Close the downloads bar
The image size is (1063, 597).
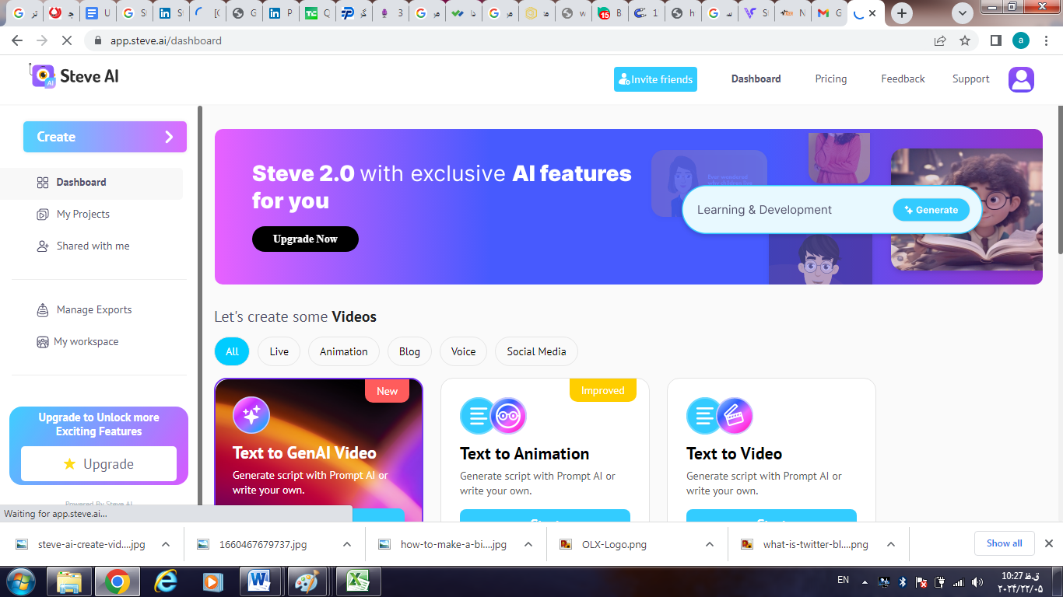[1048, 543]
